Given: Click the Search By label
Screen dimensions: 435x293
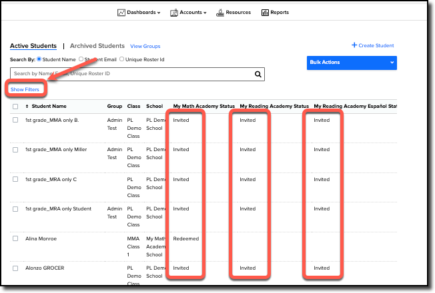Looking at the screenshot, I should 22,59.
